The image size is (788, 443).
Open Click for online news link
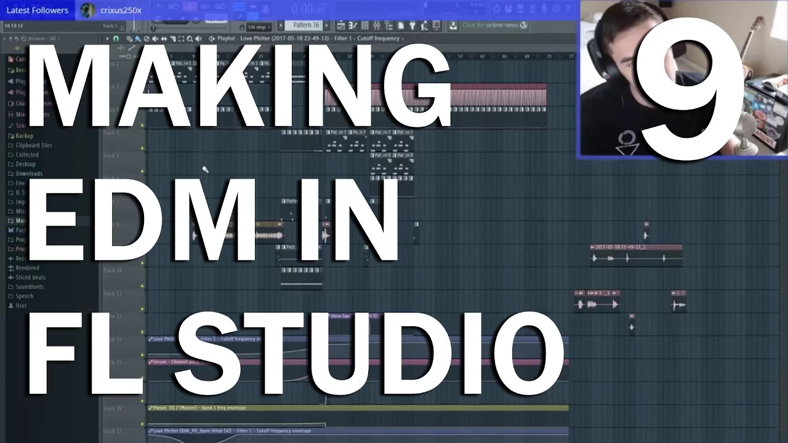pyautogui.click(x=491, y=25)
